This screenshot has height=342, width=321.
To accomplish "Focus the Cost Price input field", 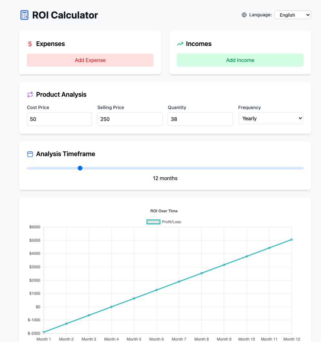I will click(59, 119).
